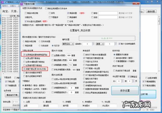Open the 设置 menu in main window
The height and width of the screenshot is (113, 162).
(x=13, y=6)
